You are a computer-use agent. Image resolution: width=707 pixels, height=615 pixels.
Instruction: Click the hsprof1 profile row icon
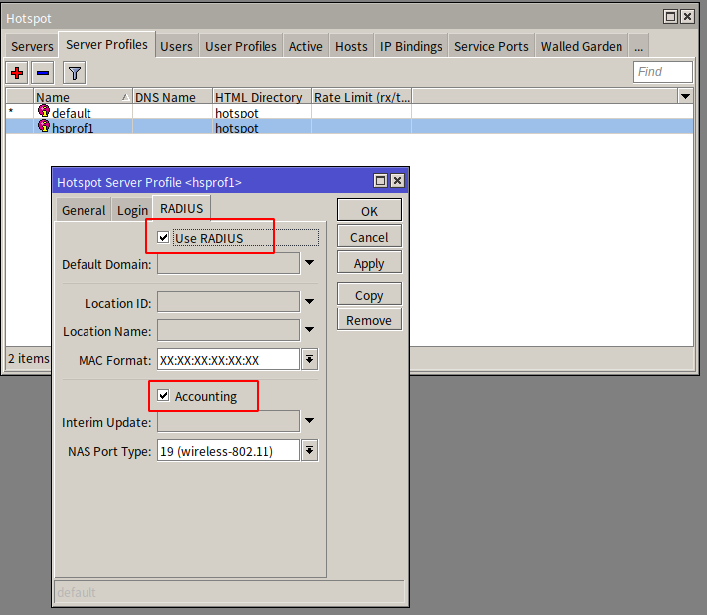(44, 127)
